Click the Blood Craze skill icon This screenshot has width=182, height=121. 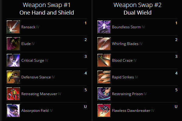[x=104, y=60]
